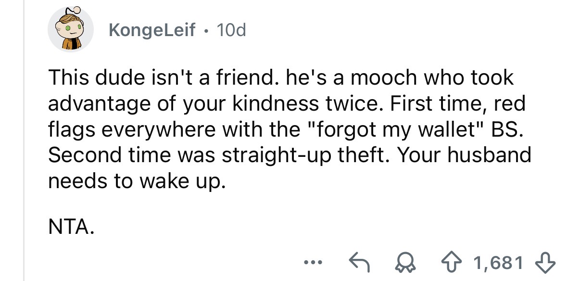Open KongeLeif's avatar picture
580x281 pixels.
[x=71, y=30]
